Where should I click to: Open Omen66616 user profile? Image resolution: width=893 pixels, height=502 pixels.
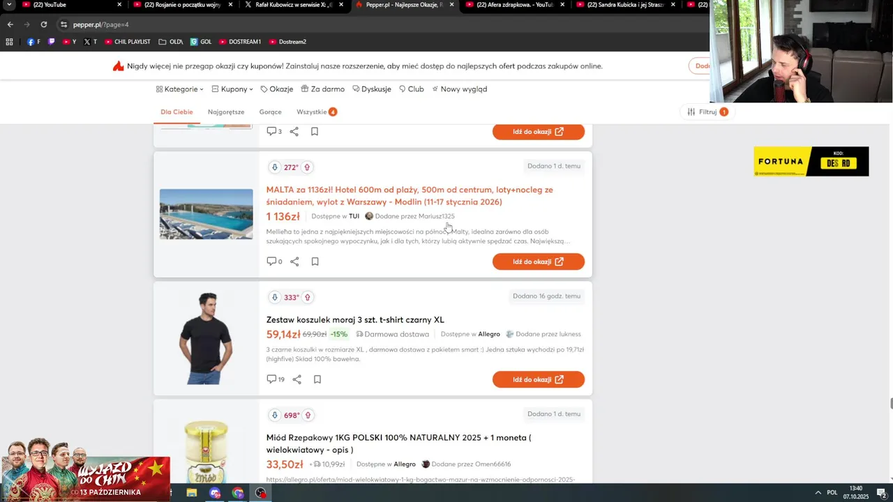click(493, 464)
